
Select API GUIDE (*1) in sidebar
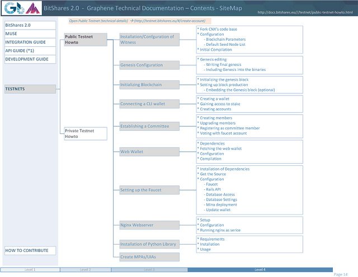(x=30, y=51)
